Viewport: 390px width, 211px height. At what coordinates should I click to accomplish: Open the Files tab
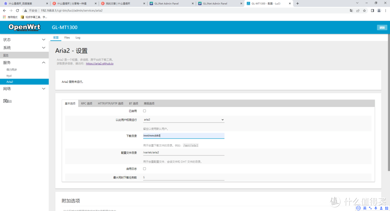coord(67,38)
